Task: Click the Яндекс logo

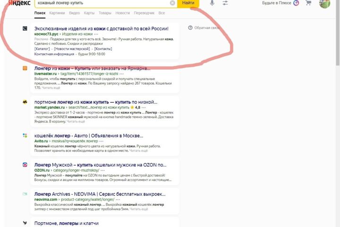Action: [19, 3]
